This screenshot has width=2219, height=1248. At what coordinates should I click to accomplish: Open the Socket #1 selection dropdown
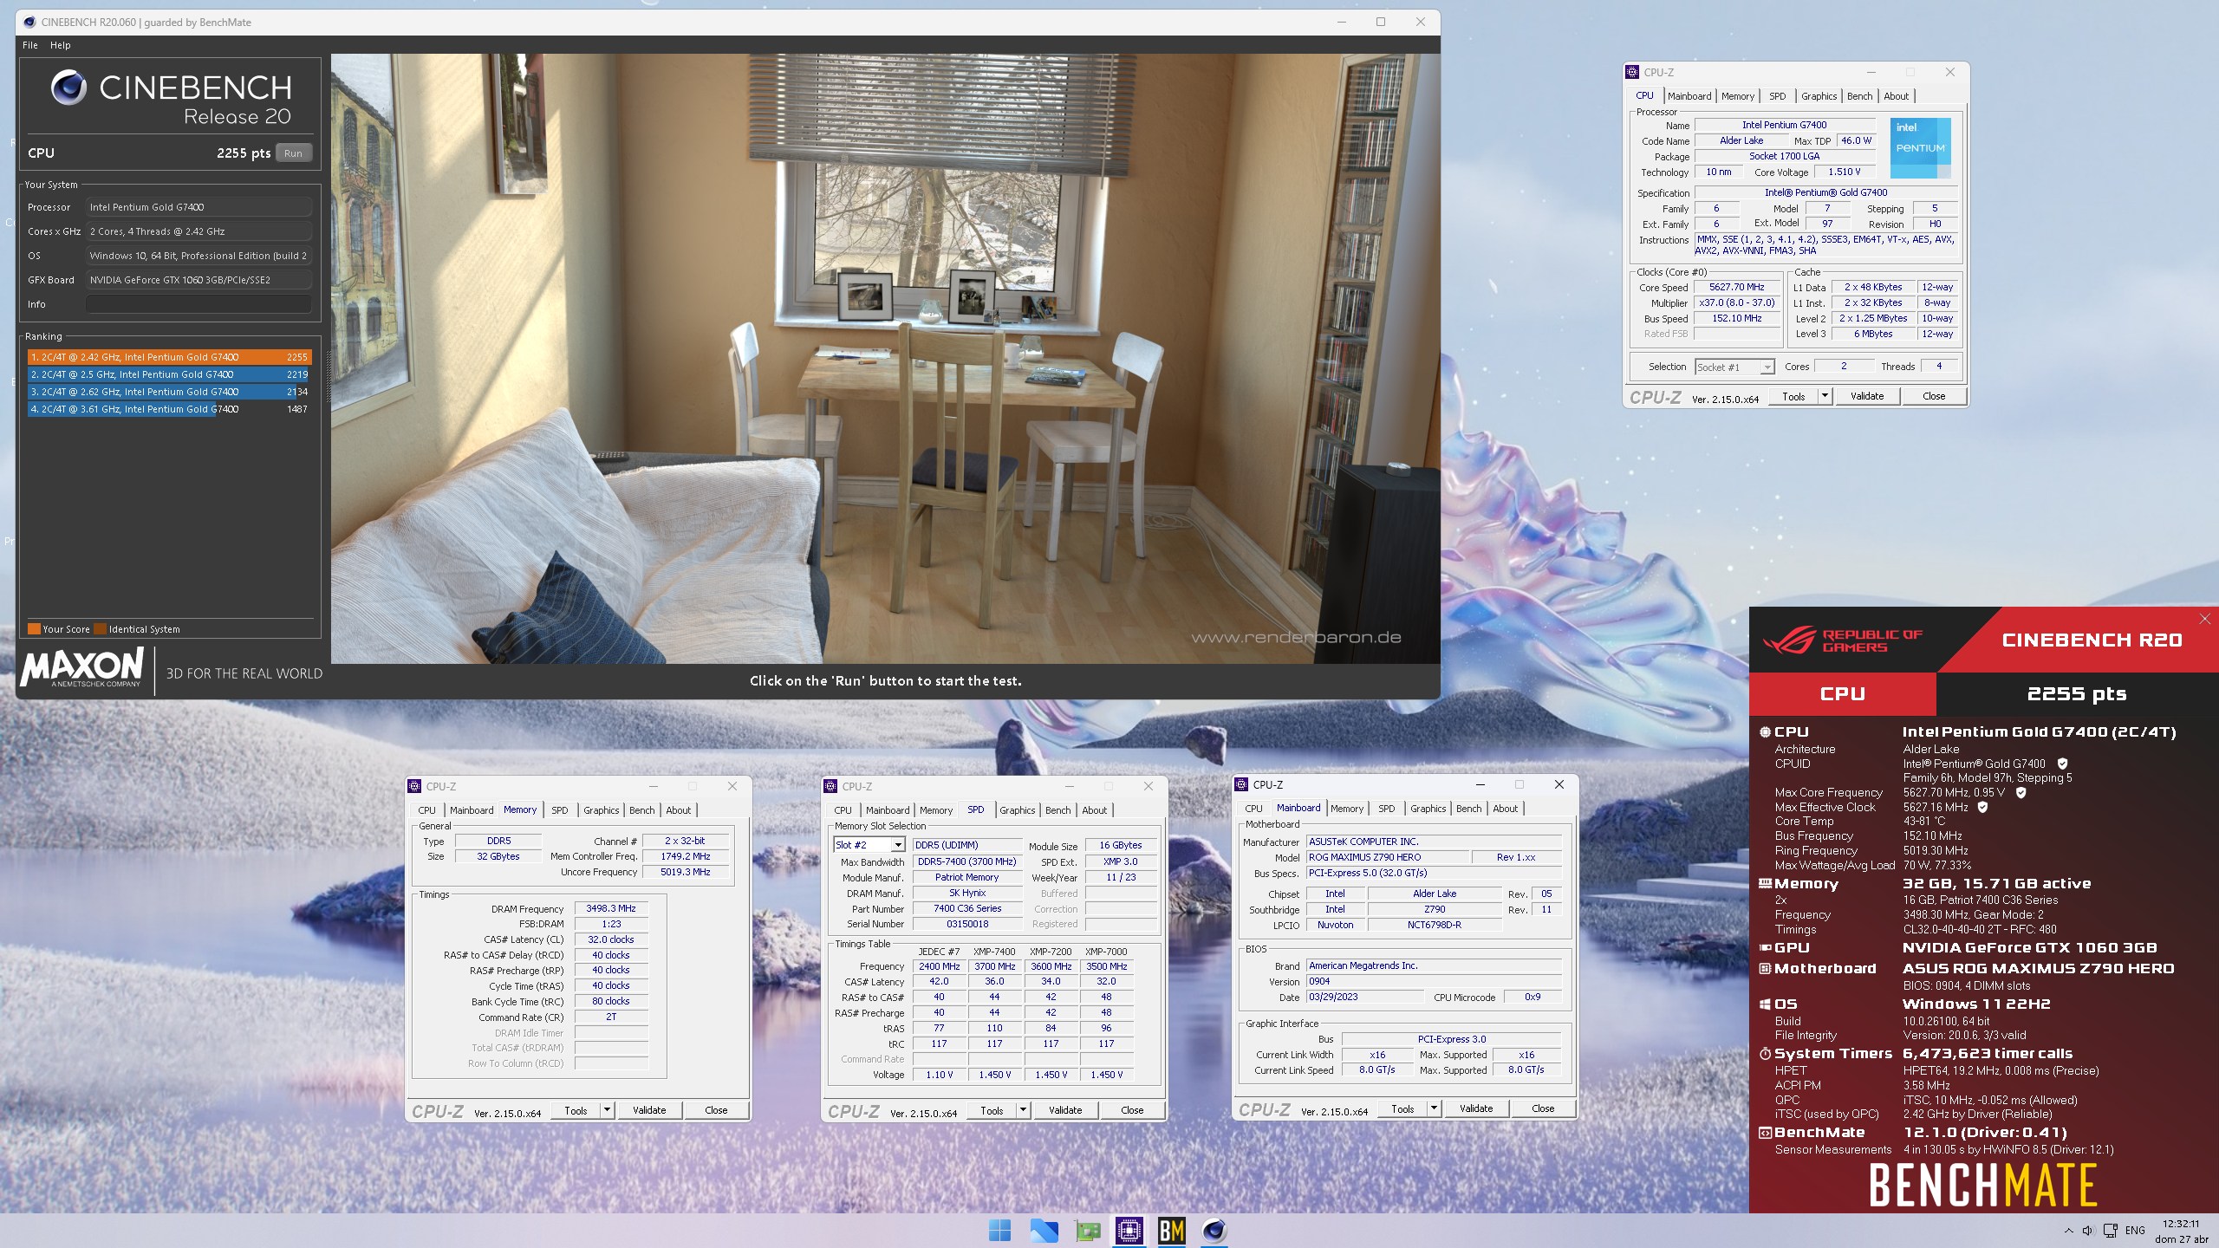(x=1734, y=367)
